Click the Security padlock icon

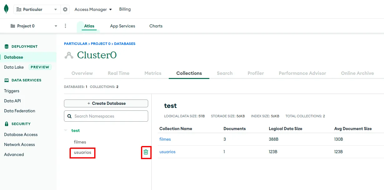pos(7,124)
